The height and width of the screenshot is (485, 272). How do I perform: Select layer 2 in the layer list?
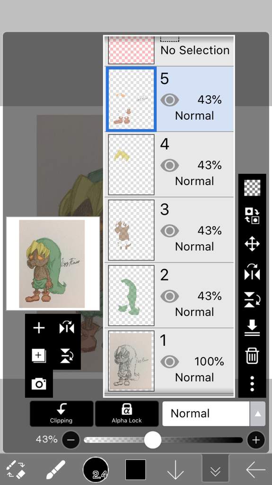pyautogui.click(x=169, y=296)
